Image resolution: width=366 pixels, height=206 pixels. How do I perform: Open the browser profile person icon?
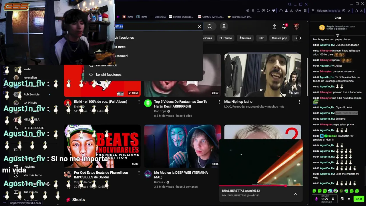(286, 11)
